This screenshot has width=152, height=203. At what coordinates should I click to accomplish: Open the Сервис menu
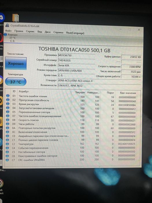pyautogui.click(x=30, y=31)
